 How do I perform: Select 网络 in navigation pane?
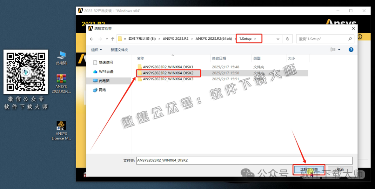[100, 90]
